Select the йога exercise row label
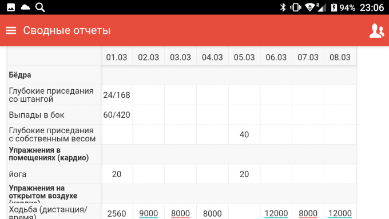The height and width of the screenshot is (219, 389). (17, 174)
